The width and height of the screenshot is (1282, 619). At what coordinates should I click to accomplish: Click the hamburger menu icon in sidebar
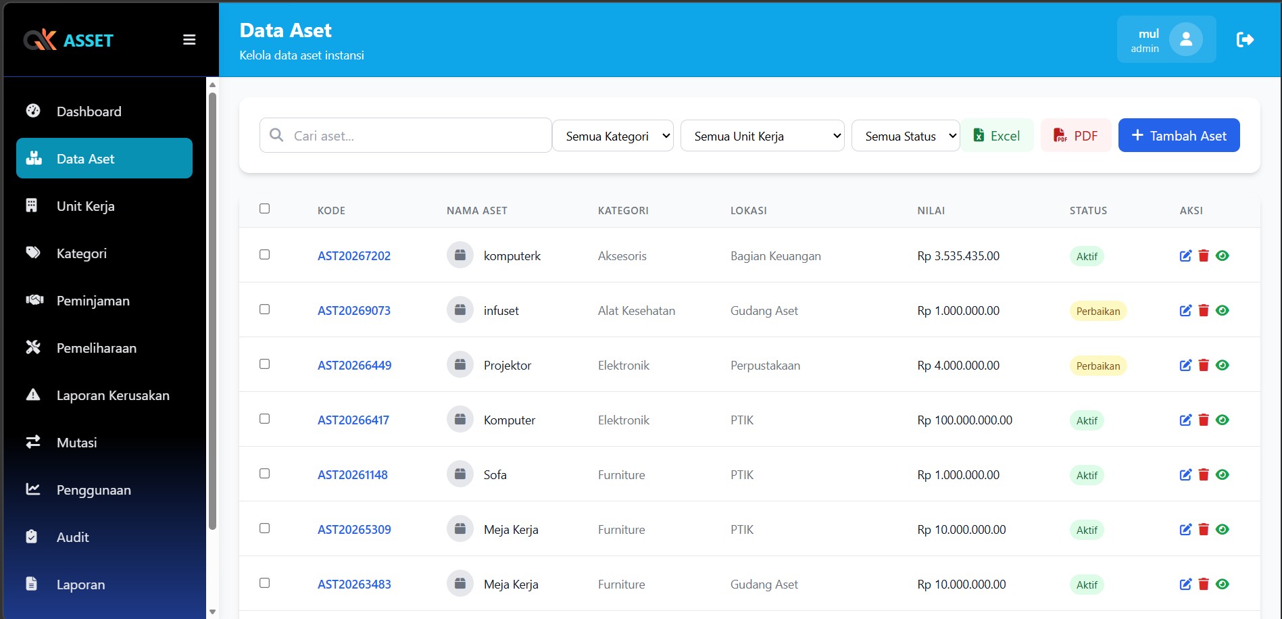click(189, 40)
